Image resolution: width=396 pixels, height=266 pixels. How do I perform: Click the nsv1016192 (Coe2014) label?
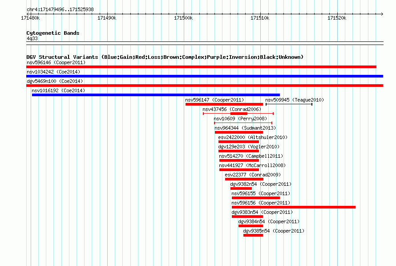(58, 90)
